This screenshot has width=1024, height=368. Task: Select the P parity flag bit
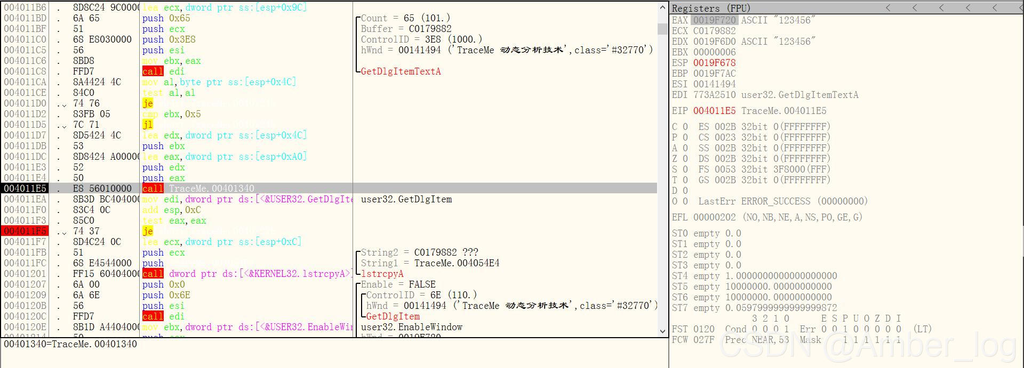point(685,137)
